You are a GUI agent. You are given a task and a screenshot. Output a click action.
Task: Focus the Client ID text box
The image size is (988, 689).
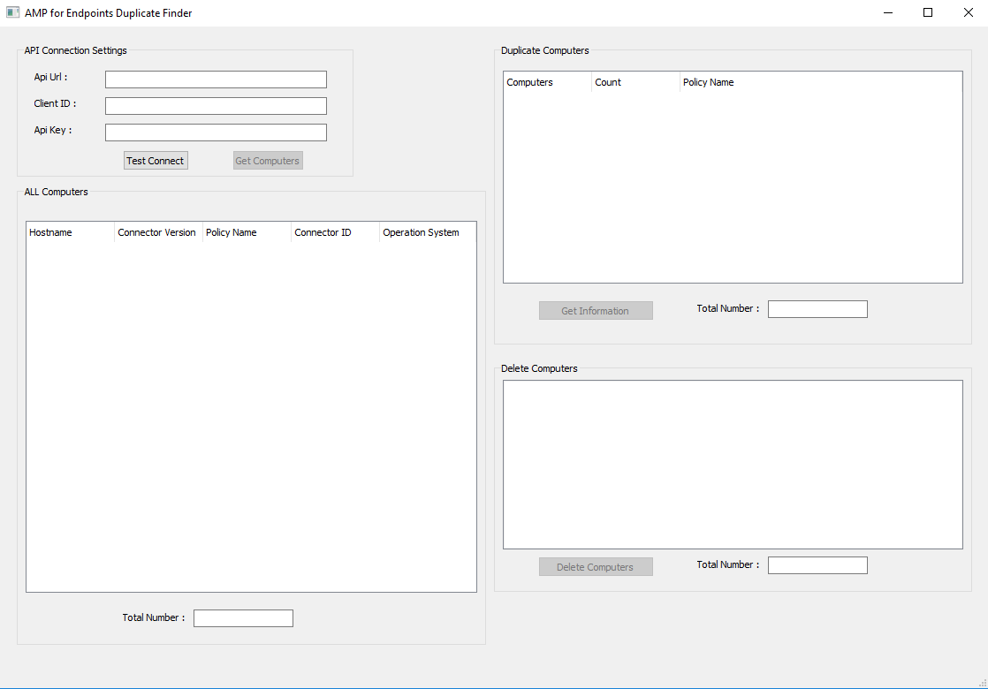click(216, 106)
